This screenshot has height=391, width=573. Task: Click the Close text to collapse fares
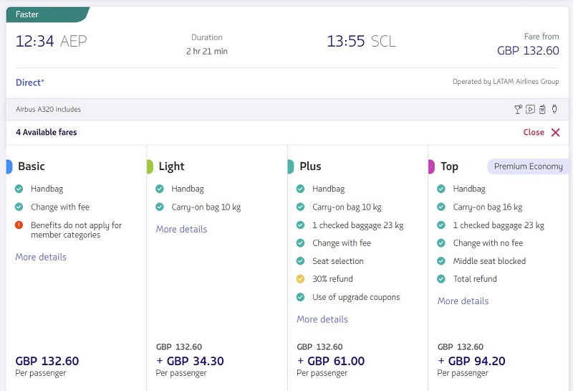coord(534,132)
